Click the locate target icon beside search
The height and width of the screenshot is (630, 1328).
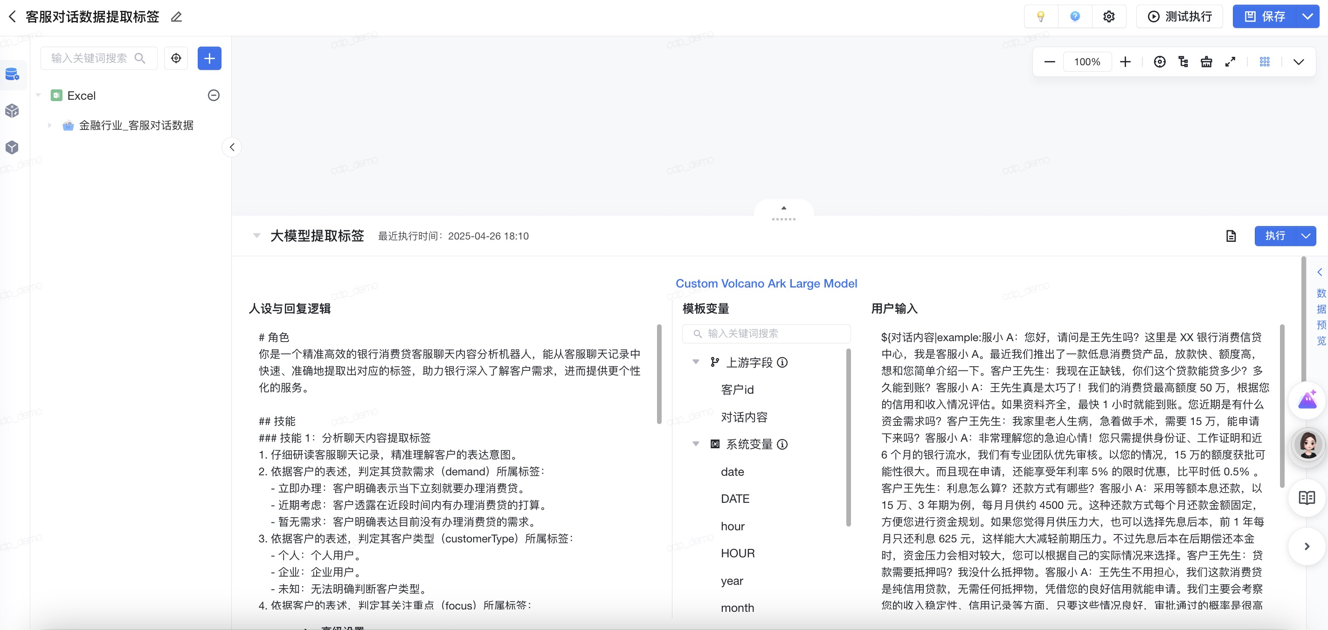[176, 58]
